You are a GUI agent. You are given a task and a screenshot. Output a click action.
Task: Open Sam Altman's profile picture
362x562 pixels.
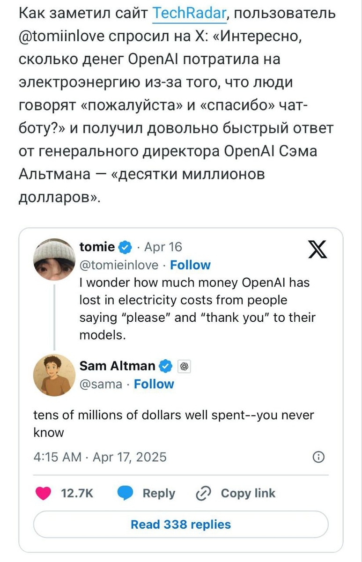53,375
